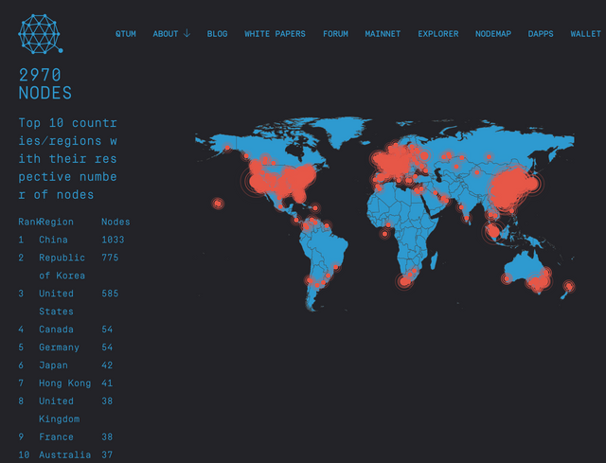Select the Australia row
Image resolution: width=606 pixels, height=463 pixels.
point(65,454)
